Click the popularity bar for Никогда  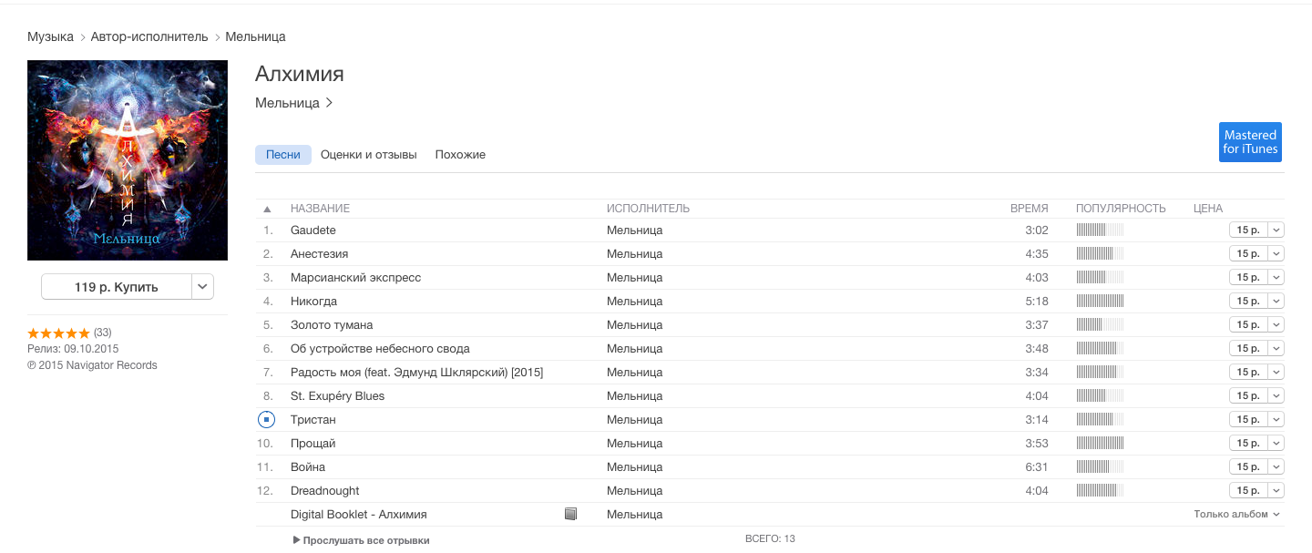1100,301
